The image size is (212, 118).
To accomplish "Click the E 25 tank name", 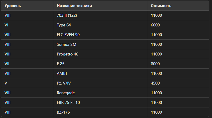I will pos(61,64).
